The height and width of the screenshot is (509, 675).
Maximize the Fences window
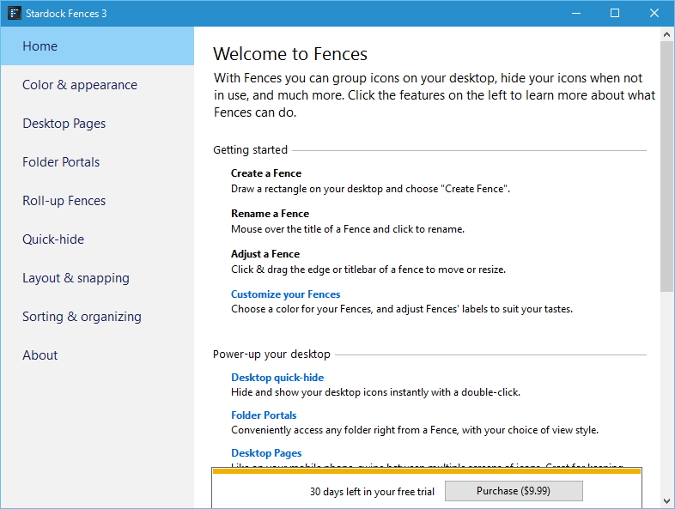point(615,13)
